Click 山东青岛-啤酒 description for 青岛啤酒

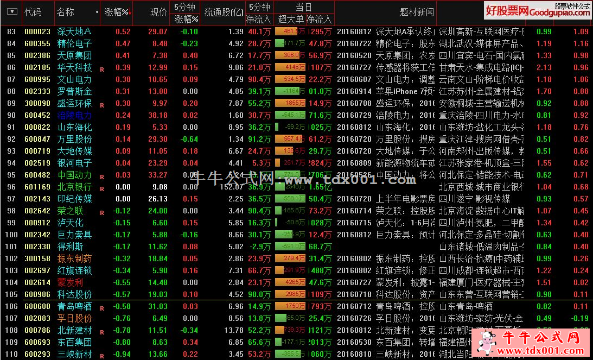466,306
